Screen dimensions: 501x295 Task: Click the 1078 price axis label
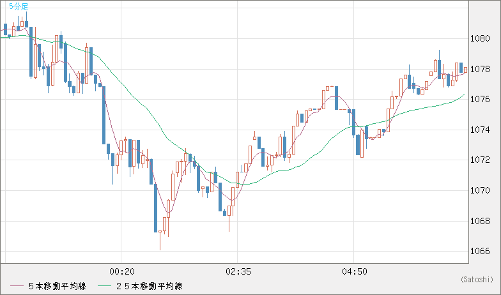coord(481,69)
